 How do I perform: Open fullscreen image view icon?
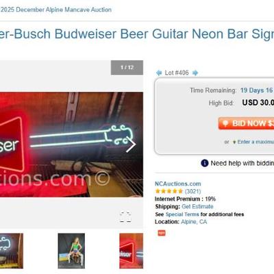pos(125,217)
